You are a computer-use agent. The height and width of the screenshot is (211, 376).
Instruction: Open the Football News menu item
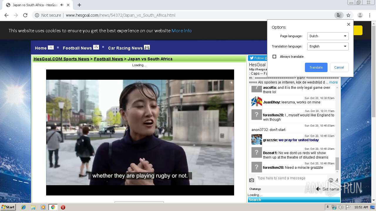pyautogui.click(x=77, y=48)
